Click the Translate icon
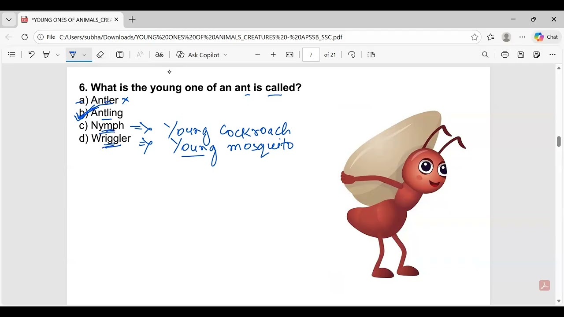 160,55
